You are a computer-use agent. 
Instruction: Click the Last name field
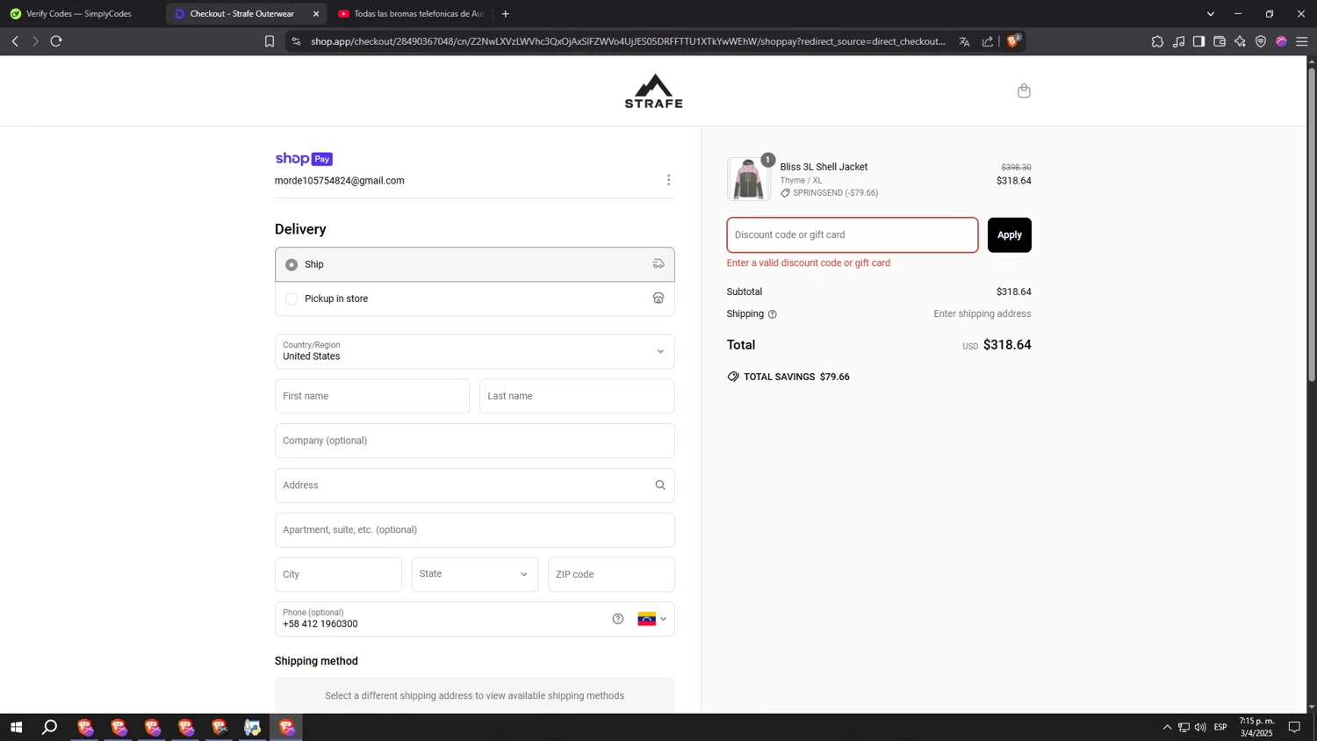tap(577, 396)
